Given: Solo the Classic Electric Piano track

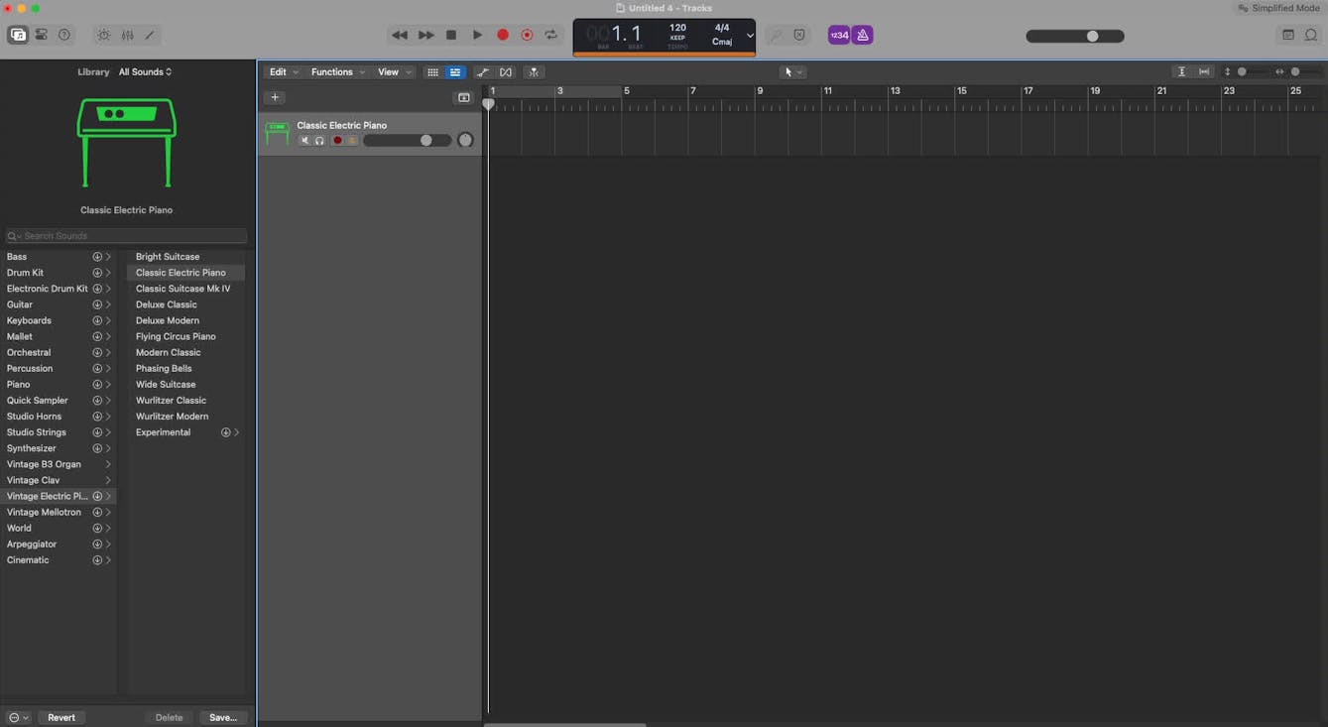Looking at the screenshot, I should click(x=319, y=141).
